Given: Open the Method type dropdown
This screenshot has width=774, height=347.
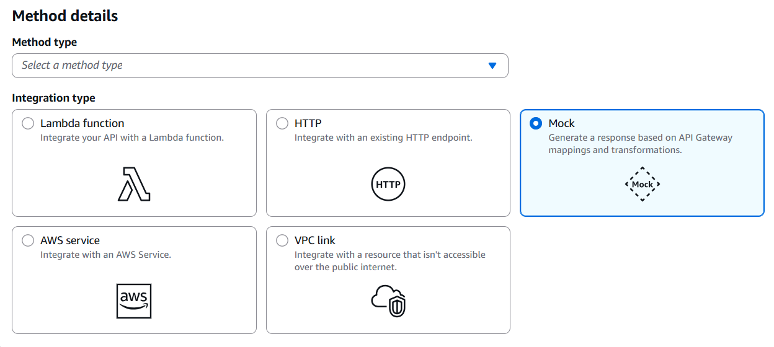Looking at the screenshot, I should coord(248,66).
